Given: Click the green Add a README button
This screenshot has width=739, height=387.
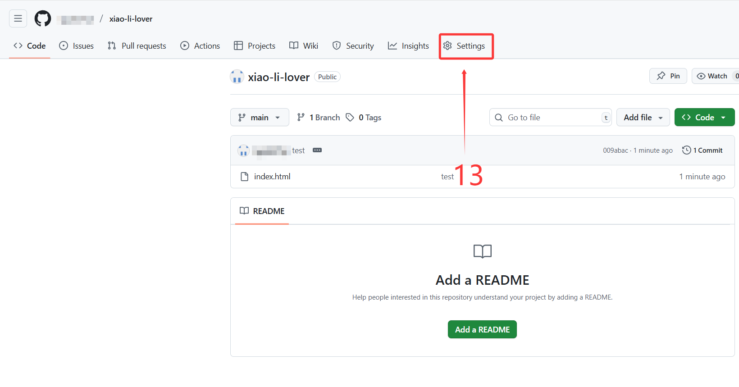Looking at the screenshot, I should 482,329.
